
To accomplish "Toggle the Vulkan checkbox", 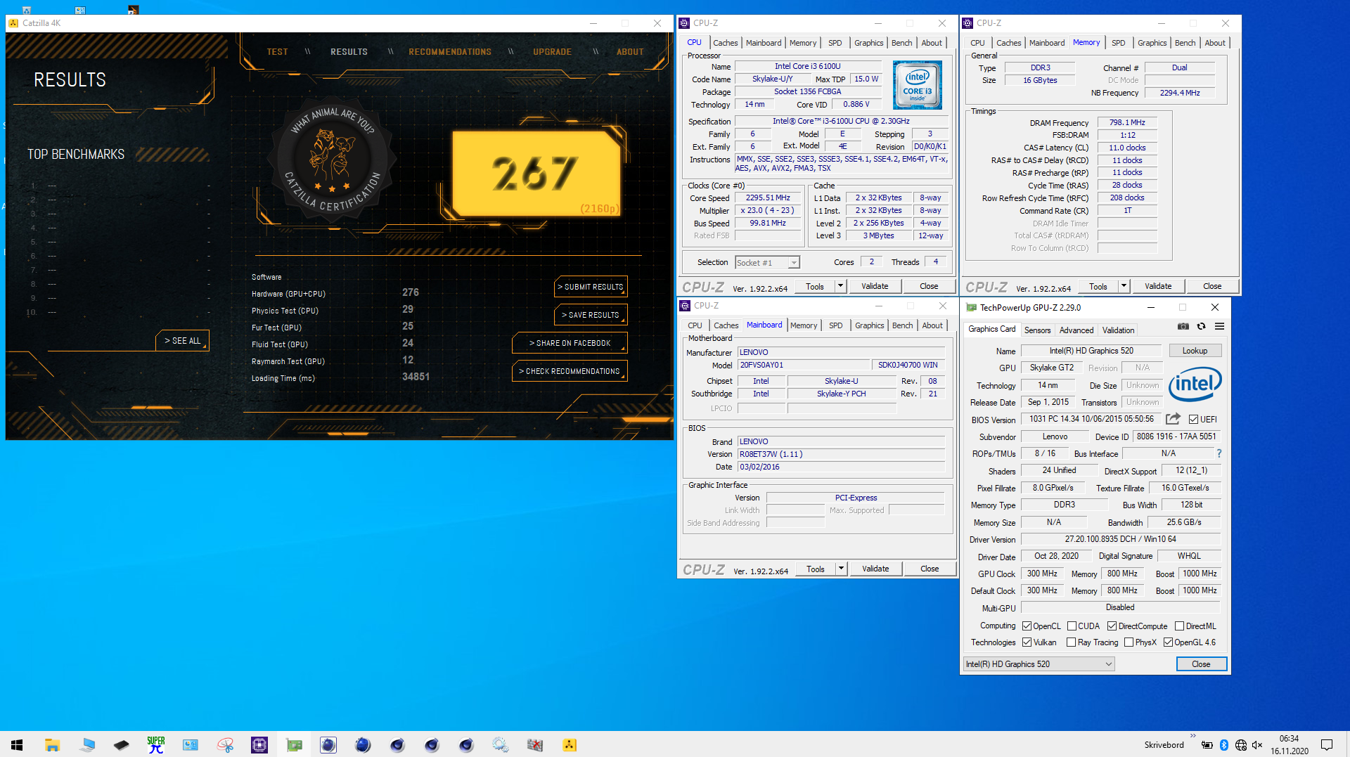I will coord(1027,642).
